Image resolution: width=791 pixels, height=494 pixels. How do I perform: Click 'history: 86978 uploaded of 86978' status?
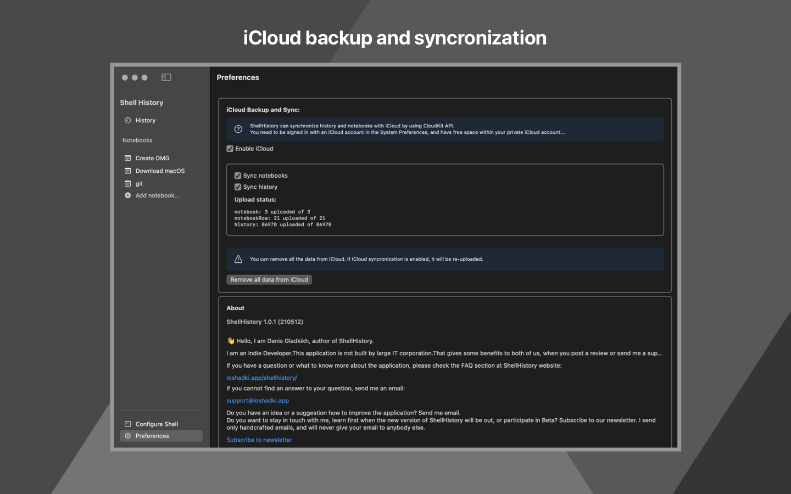283,224
